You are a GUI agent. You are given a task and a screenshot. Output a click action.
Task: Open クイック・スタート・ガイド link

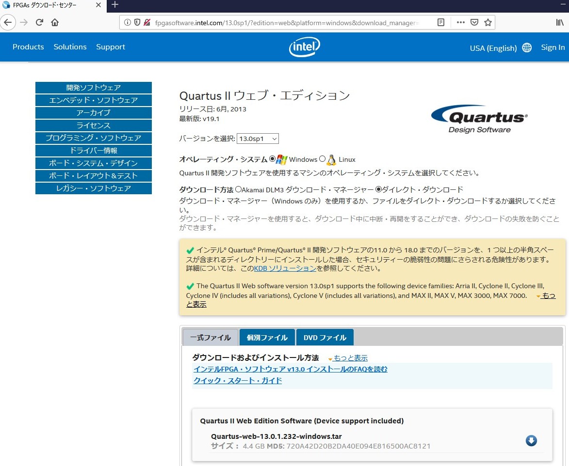238,380
